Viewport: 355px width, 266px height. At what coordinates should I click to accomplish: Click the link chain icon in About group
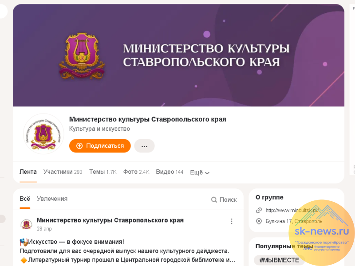(x=259, y=210)
